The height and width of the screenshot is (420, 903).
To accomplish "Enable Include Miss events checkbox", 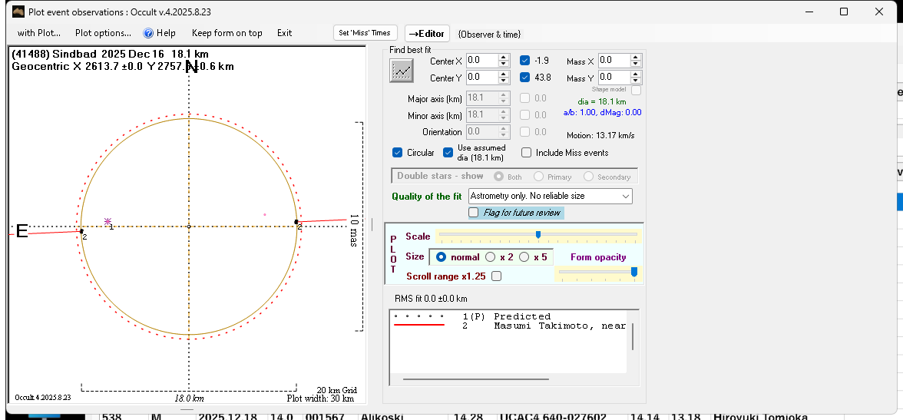I will pos(526,153).
